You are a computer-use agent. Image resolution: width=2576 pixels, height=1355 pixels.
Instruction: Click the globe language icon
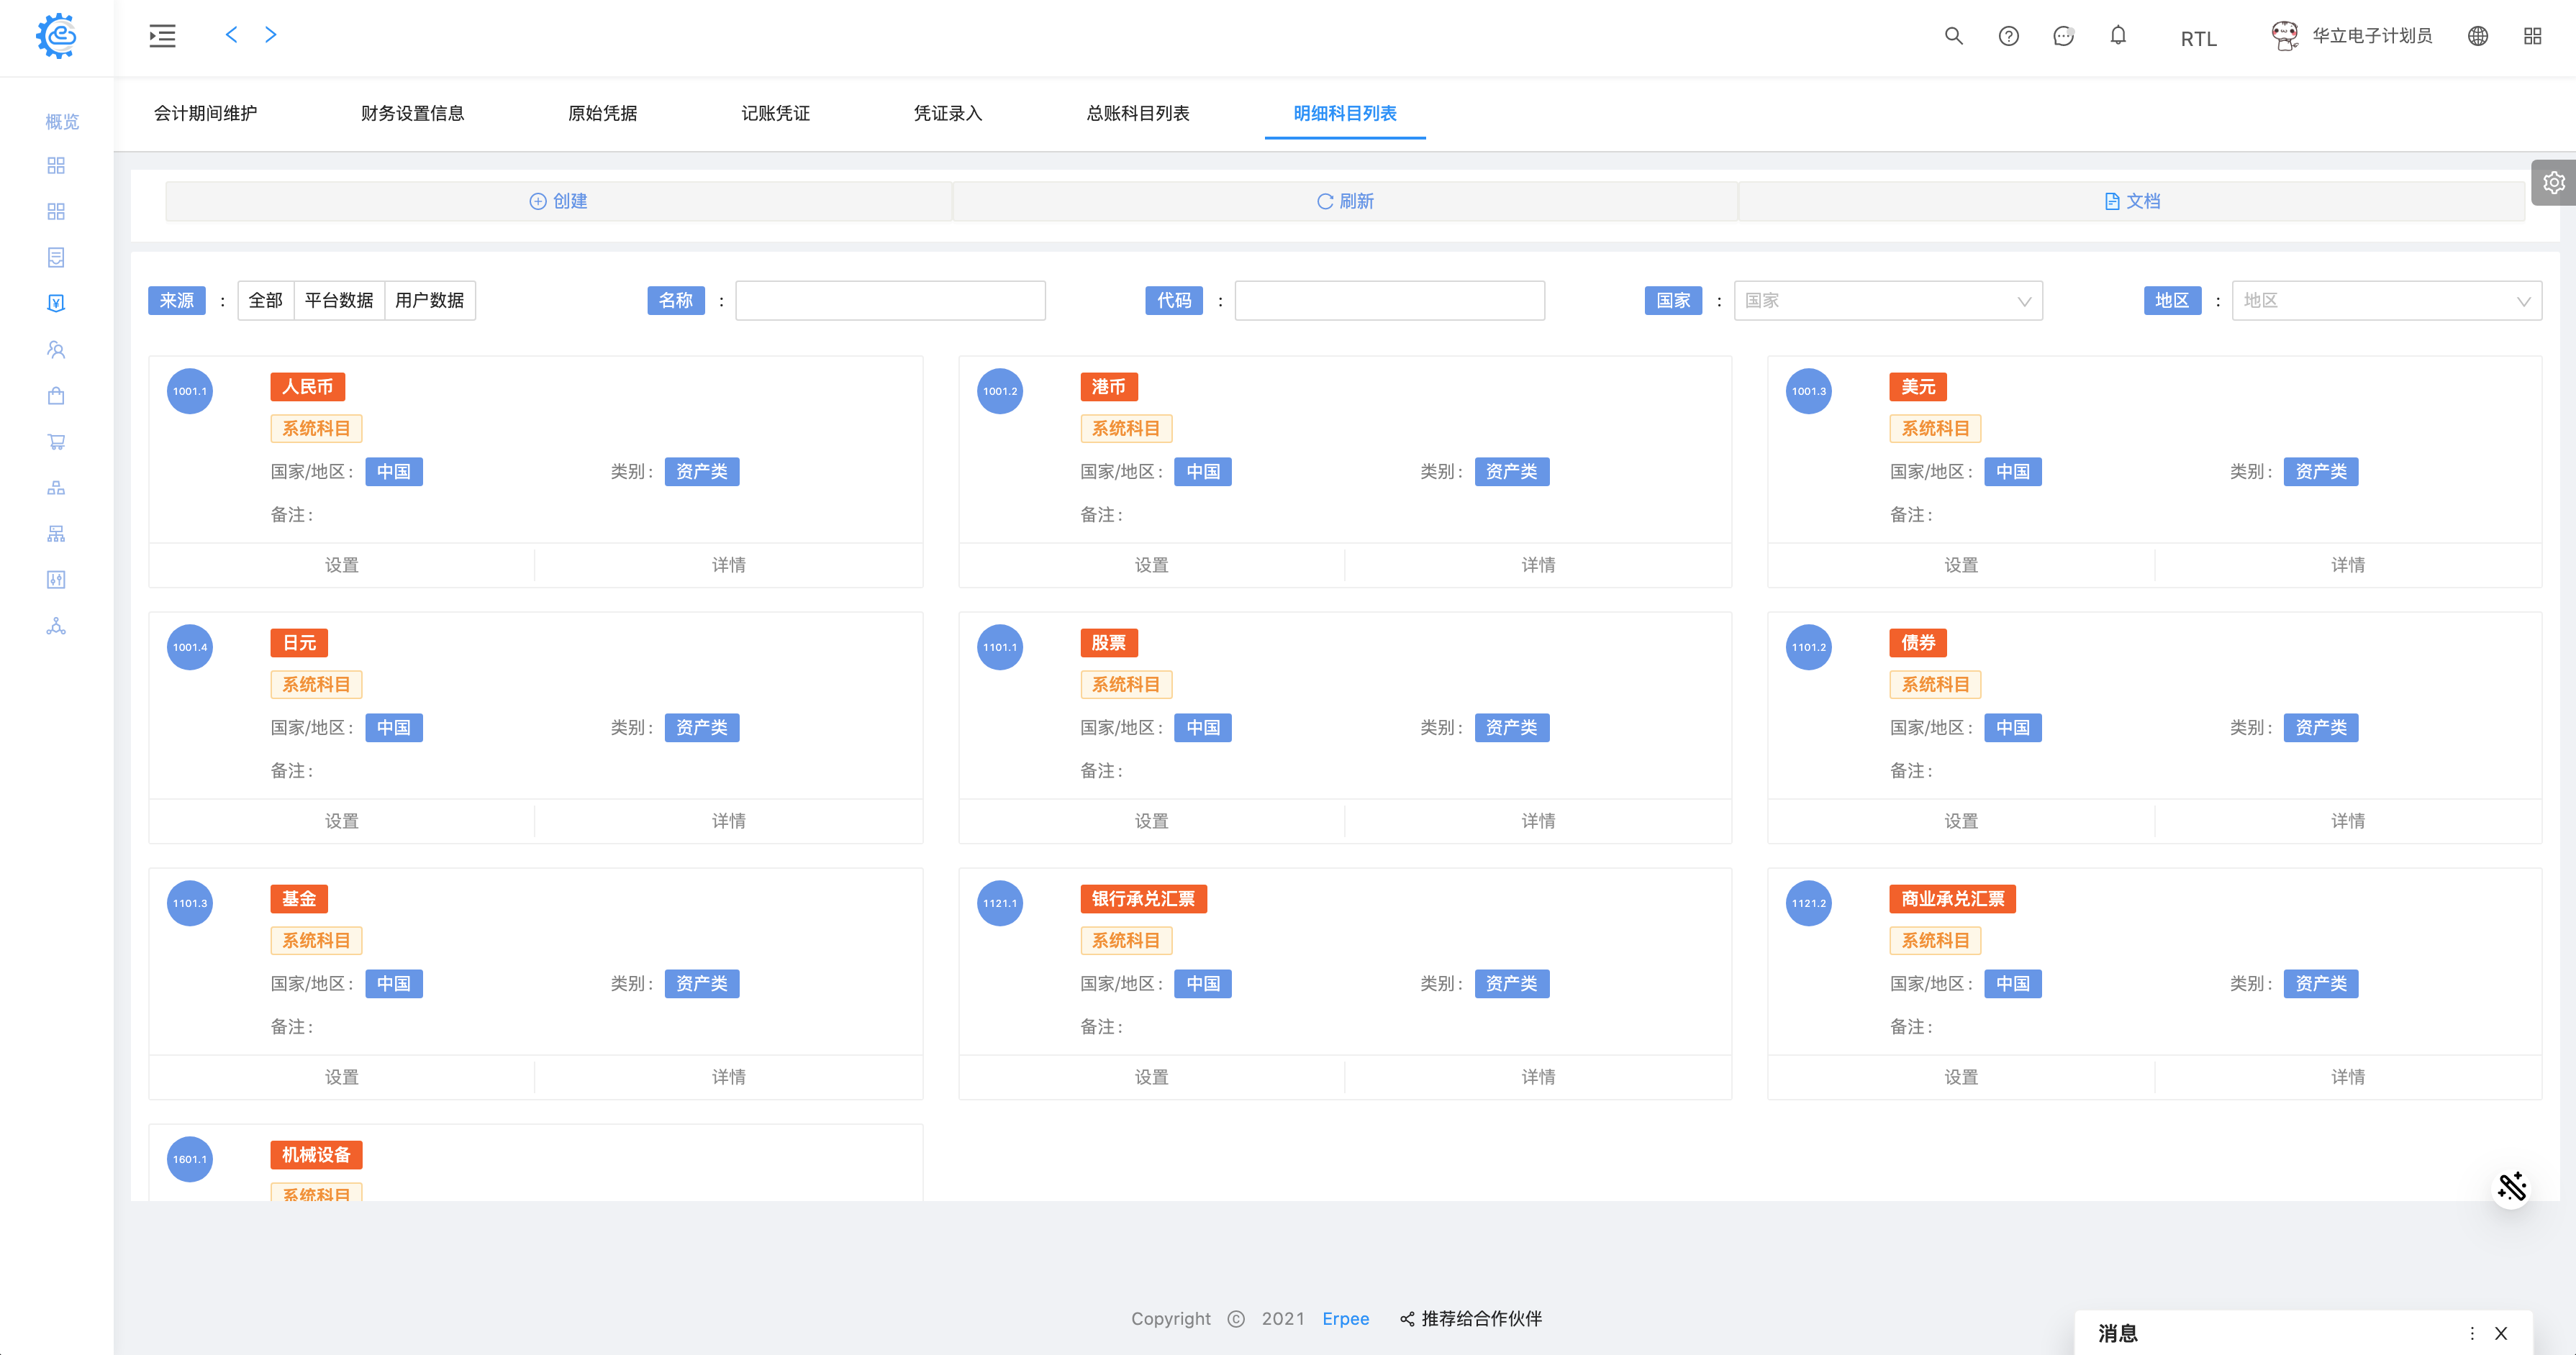click(2478, 36)
